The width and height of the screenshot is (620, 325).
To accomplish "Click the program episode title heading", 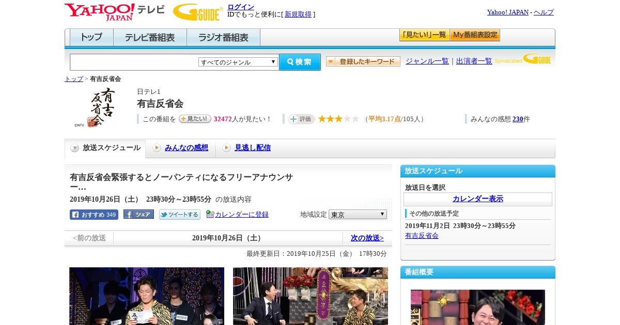I will click(181, 182).
